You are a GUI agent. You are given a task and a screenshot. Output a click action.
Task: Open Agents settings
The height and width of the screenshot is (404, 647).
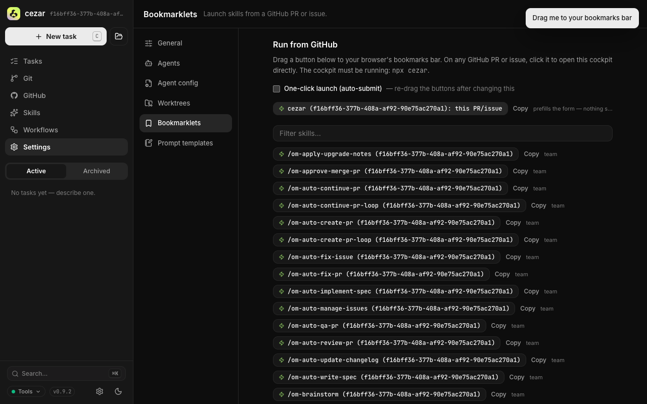click(186, 63)
